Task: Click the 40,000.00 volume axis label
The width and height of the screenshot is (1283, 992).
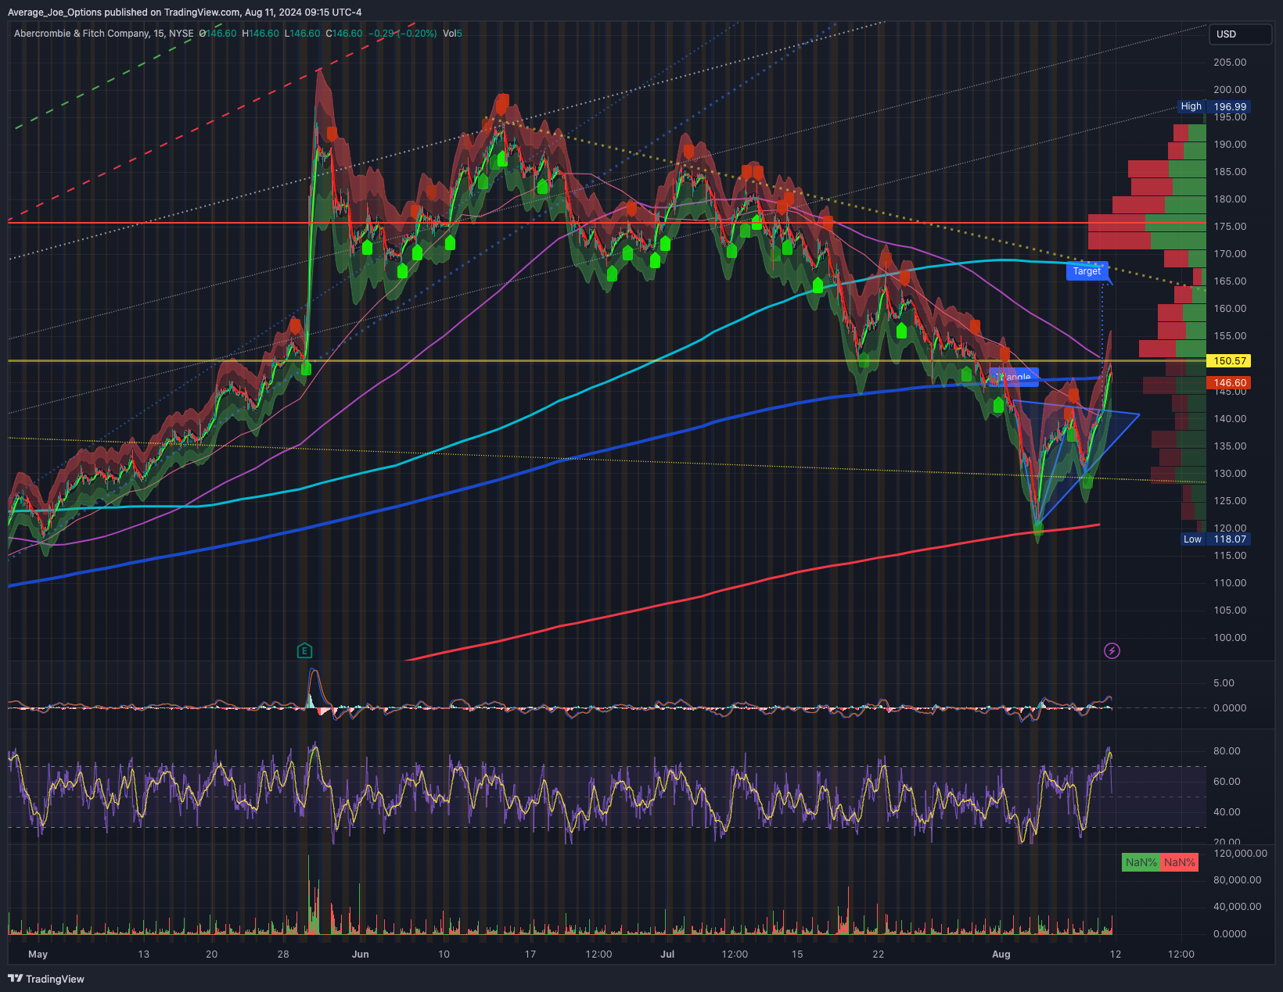Action: [1237, 907]
